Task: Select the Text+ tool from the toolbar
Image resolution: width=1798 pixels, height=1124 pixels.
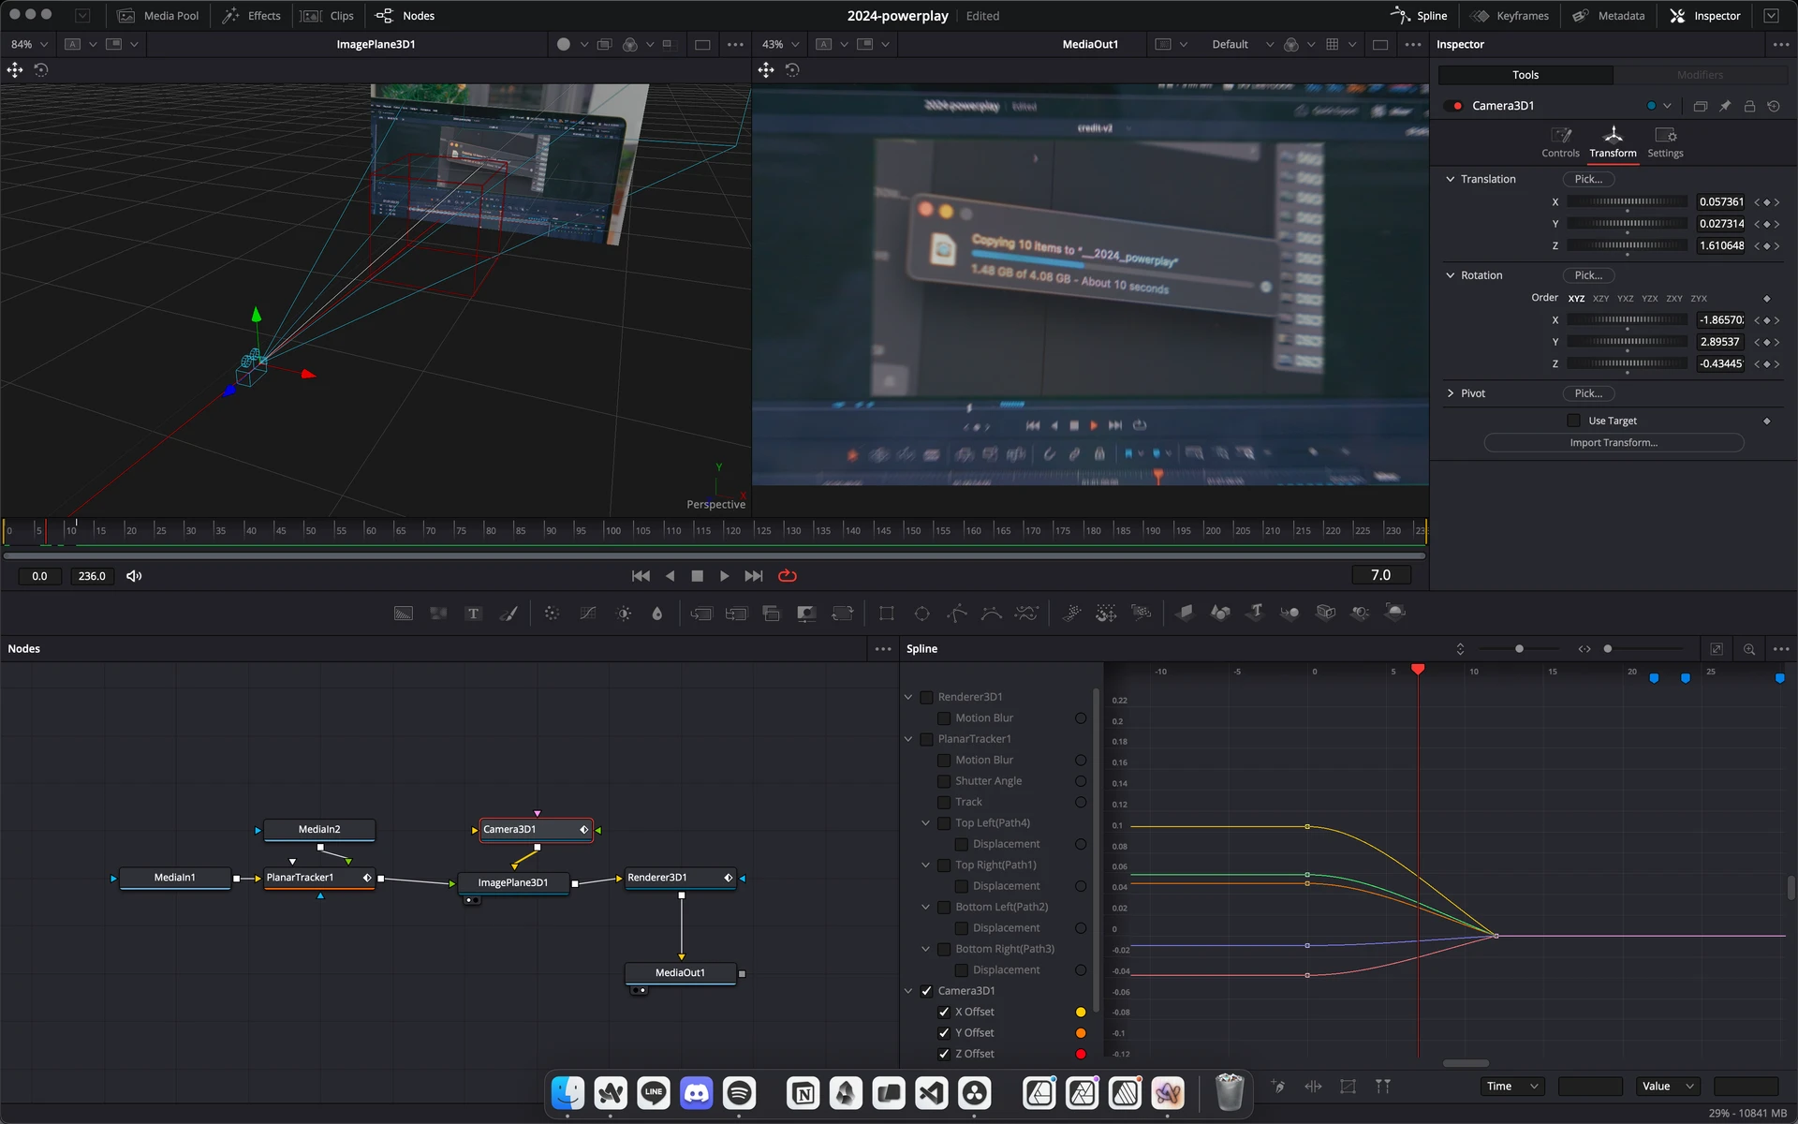Action: pos(474,613)
